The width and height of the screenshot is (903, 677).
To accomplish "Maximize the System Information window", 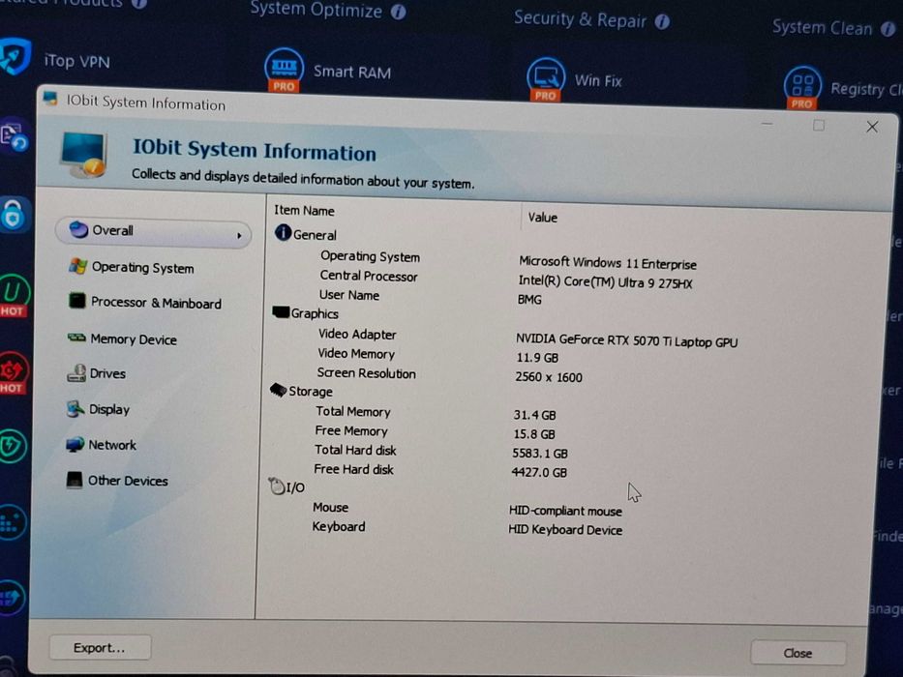I will (819, 125).
